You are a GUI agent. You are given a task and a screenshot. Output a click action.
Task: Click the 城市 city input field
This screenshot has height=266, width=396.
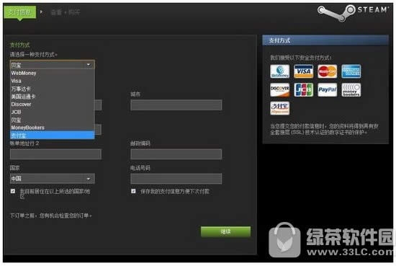176,105
